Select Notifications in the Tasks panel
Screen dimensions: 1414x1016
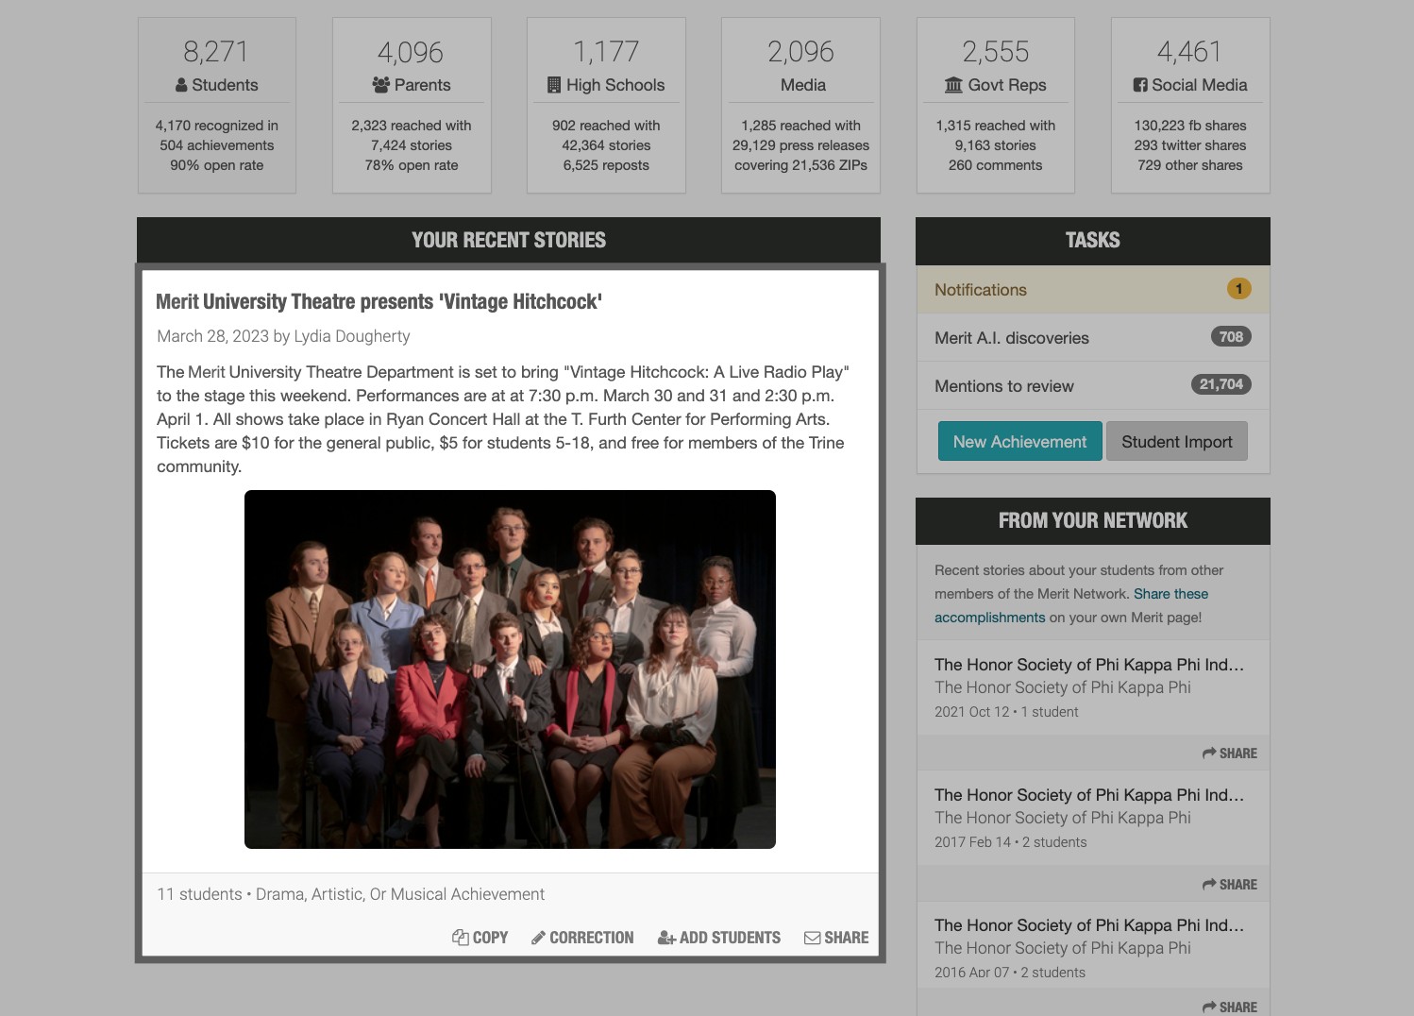tap(980, 290)
